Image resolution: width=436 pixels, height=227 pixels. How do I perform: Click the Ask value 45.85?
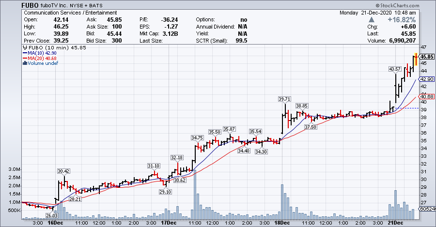tap(114, 20)
